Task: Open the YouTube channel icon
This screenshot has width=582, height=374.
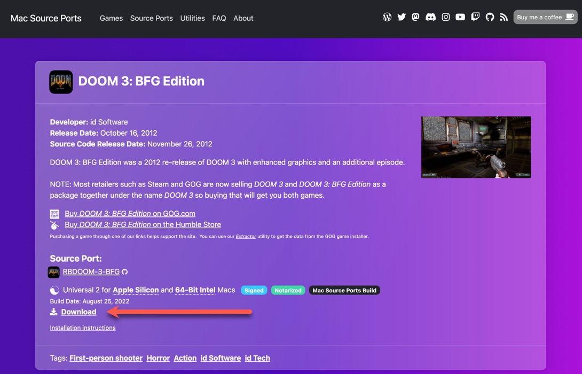Action: pyautogui.click(x=460, y=17)
